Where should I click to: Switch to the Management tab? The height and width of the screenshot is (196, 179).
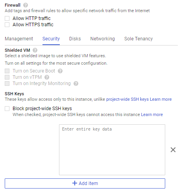[19, 39]
